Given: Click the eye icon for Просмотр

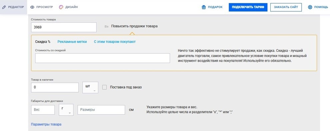Looking at the screenshot, I should click(32, 7).
